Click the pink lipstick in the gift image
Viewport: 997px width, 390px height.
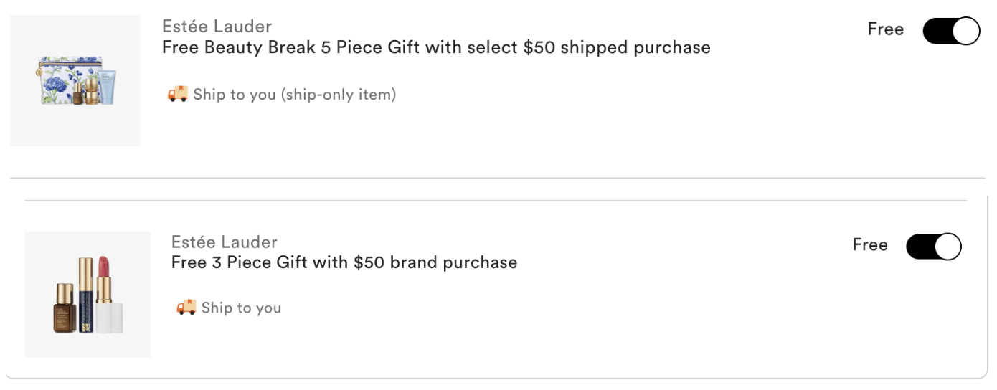111,295
